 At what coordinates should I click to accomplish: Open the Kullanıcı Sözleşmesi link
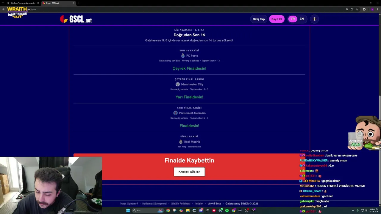[x=154, y=204]
